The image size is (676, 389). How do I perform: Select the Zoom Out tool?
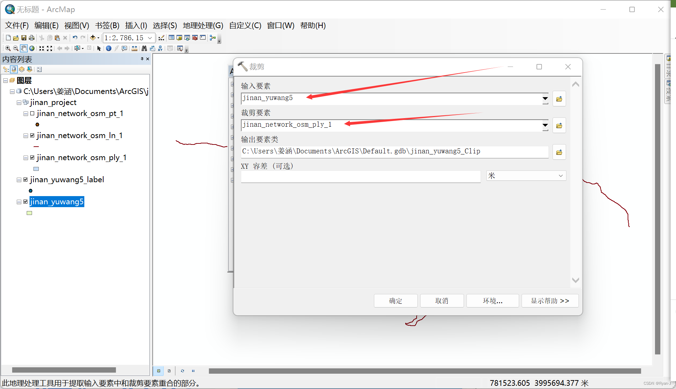tap(16, 48)
